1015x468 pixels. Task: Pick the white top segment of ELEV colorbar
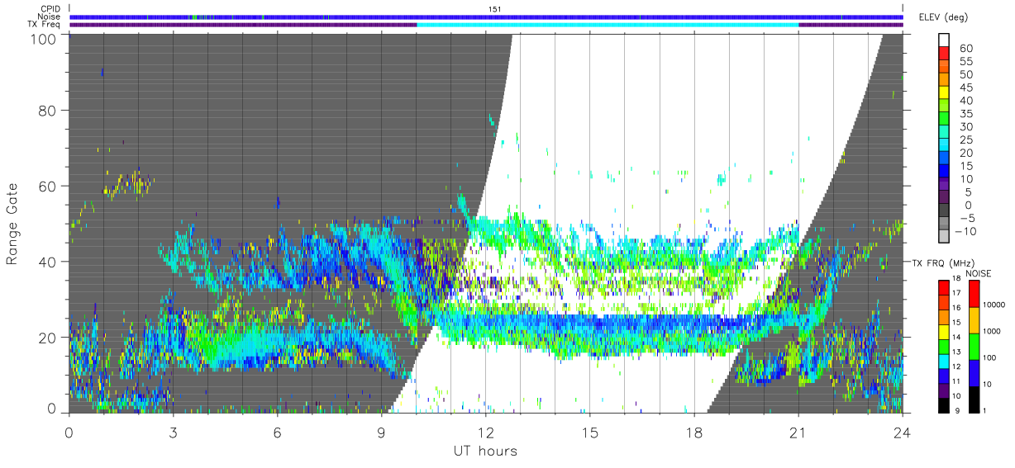945,40
